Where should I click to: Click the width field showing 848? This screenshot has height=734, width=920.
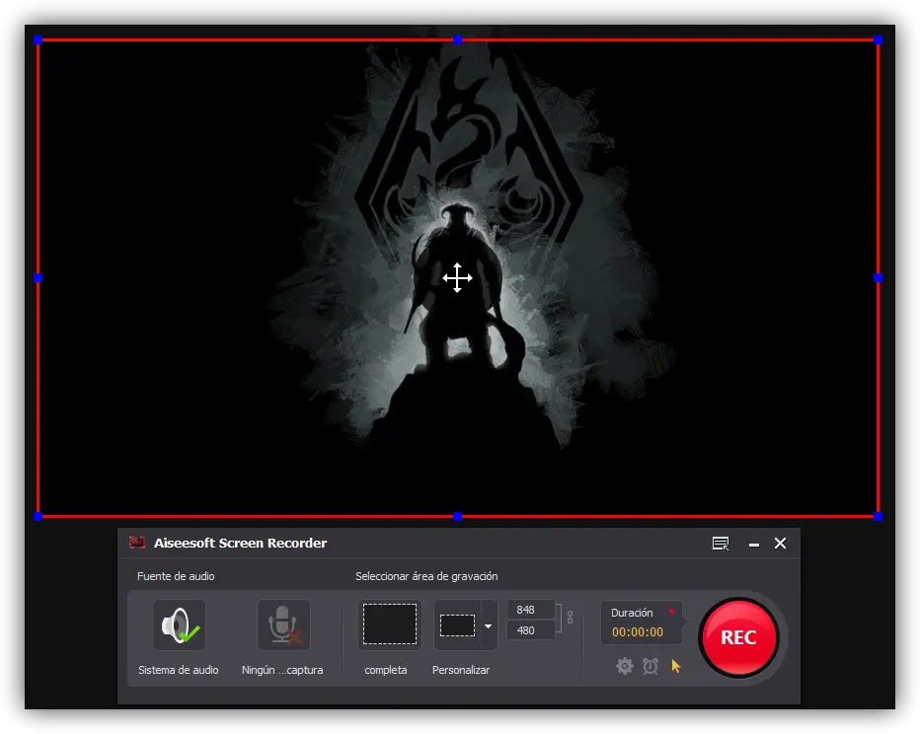[530, 610]
